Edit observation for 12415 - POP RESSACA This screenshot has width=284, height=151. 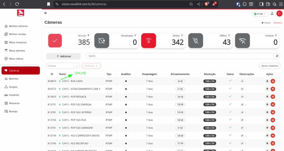(242, 97)
